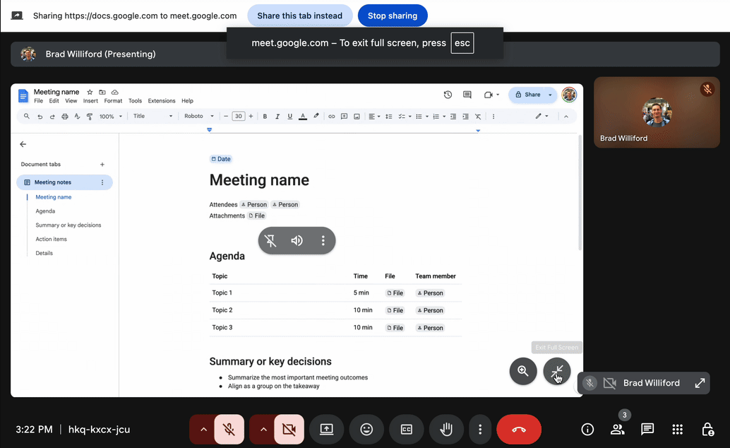Select the Meeting notes tab

[x=64, y=182]
